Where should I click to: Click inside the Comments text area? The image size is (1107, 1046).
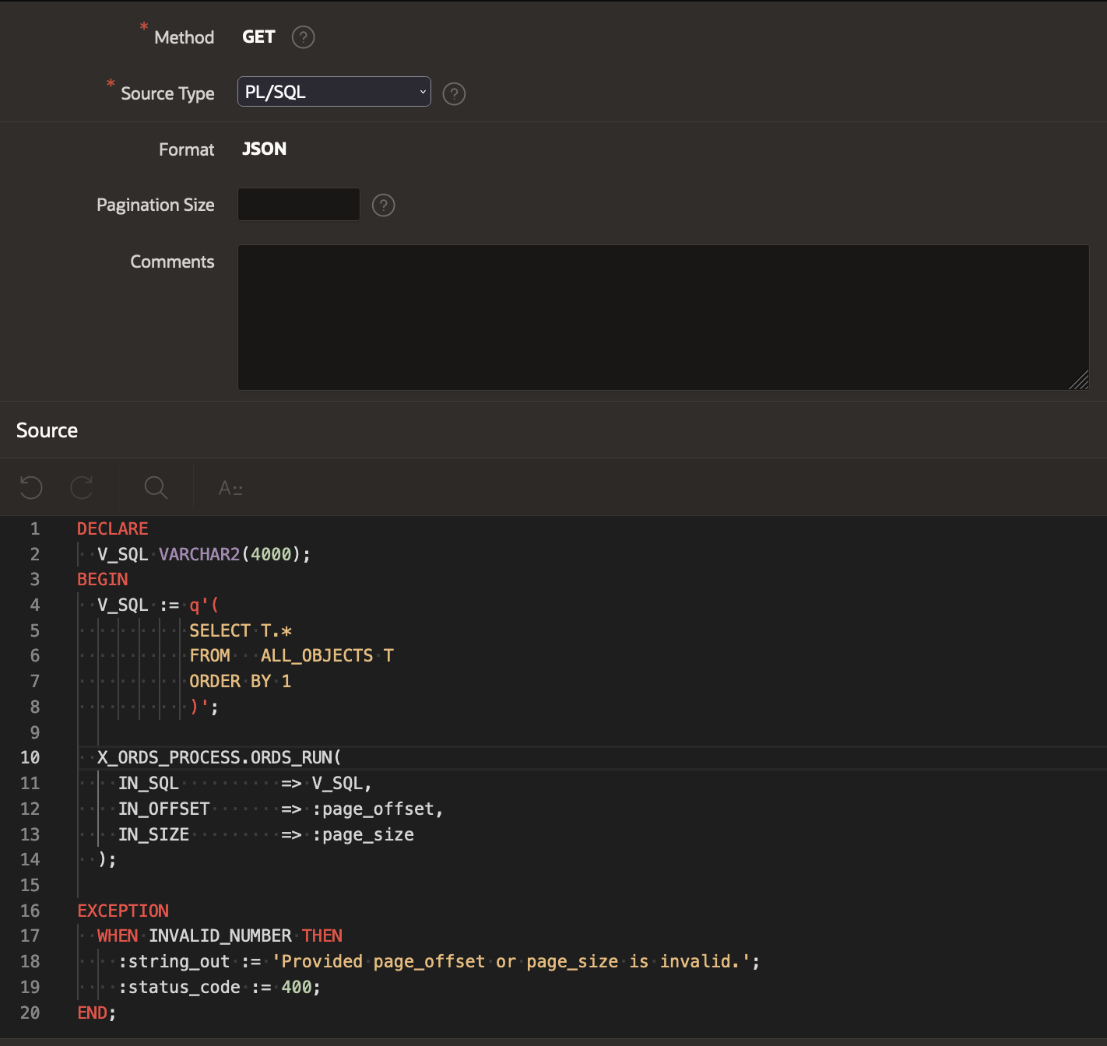[x=663, y=318]
